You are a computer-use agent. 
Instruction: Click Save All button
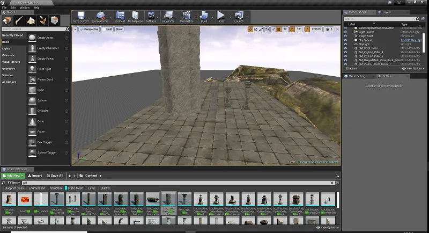pos(55,176)
